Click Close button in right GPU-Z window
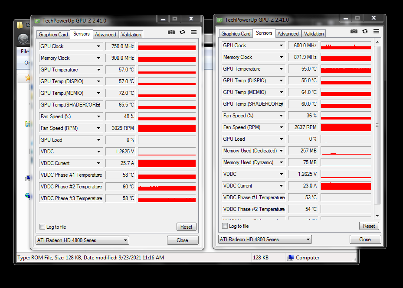Screen dimensions: 403x288 coord(365,239)
